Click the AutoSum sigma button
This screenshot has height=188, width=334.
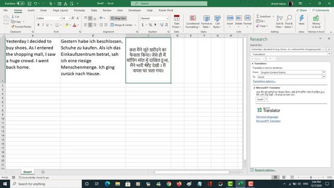tap(263, 16)
